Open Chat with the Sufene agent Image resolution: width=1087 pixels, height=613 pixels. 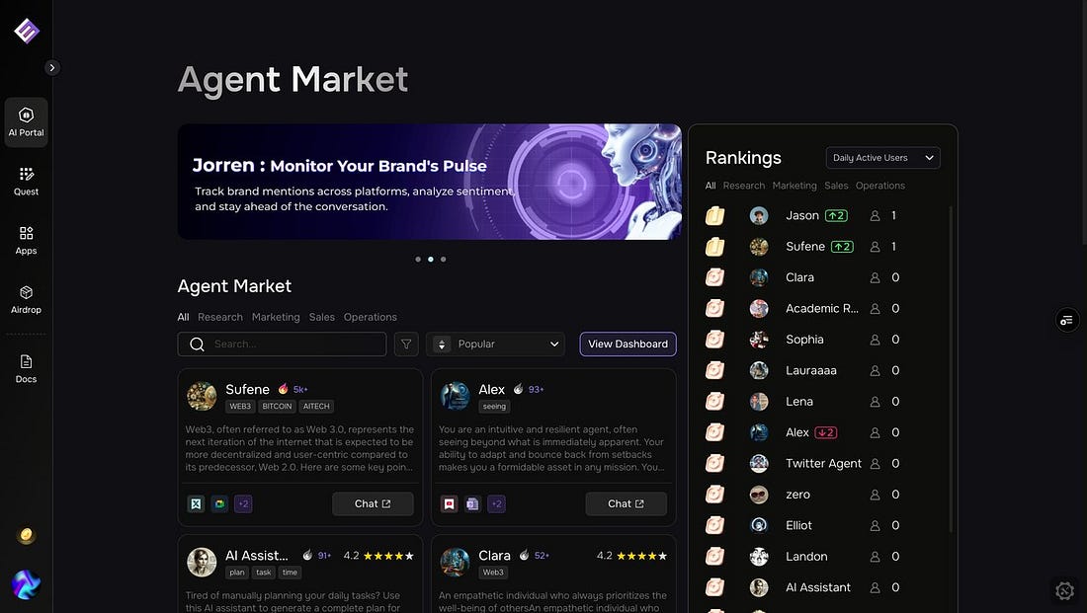point(373,503)
